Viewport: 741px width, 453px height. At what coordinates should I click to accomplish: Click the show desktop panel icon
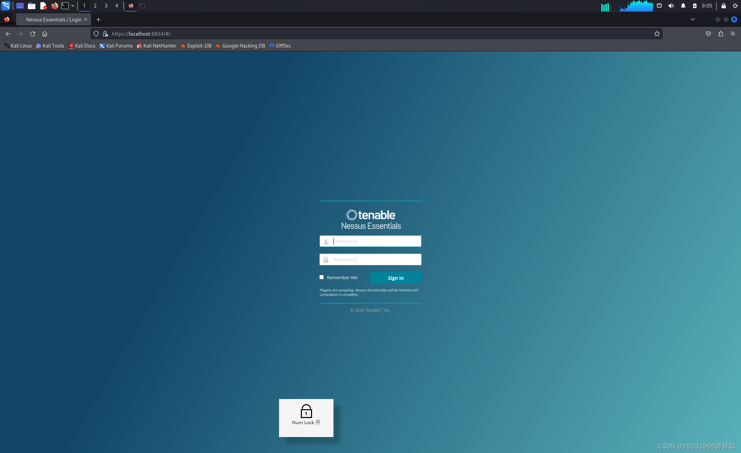(x=20, y=5)
